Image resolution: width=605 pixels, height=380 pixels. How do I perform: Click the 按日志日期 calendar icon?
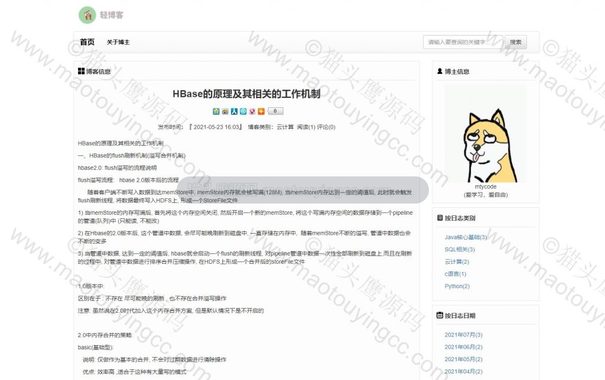click(x=440, y=315)
